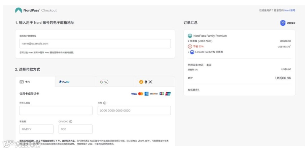Change tax country by clicking 美国

209,65
